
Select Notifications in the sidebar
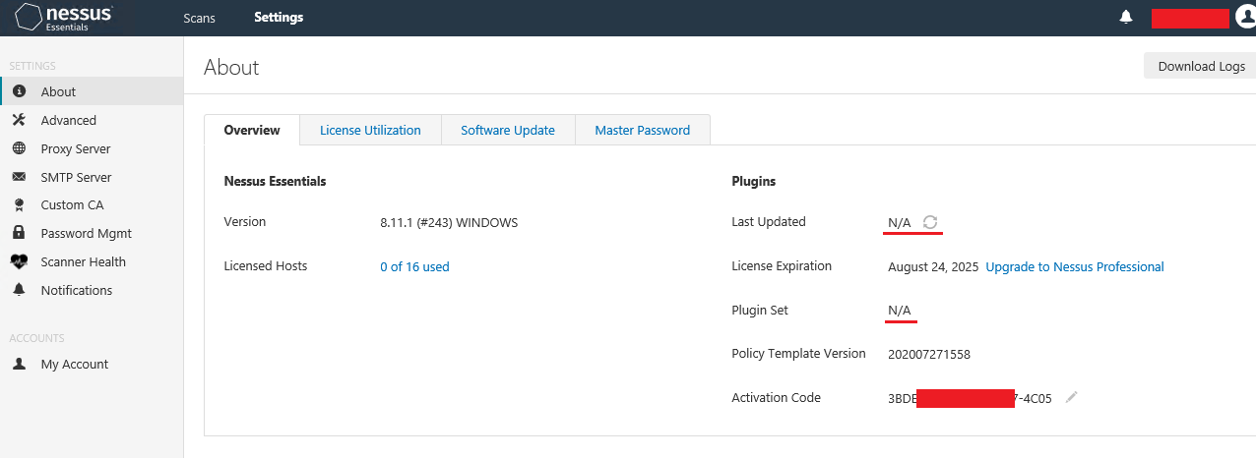coord(92,290)
